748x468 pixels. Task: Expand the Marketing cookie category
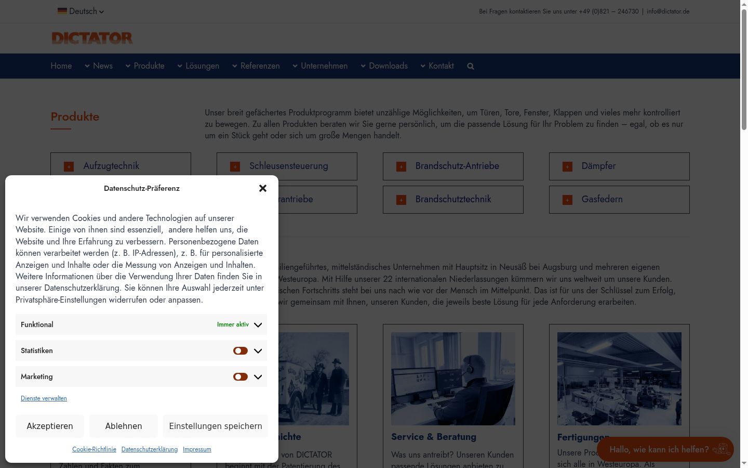coord(258,376)
